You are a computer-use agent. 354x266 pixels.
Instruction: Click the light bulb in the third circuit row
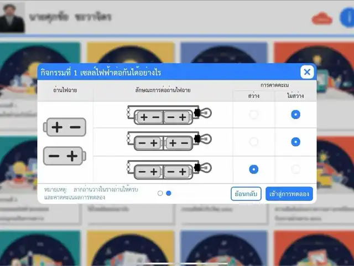(203, 167)
